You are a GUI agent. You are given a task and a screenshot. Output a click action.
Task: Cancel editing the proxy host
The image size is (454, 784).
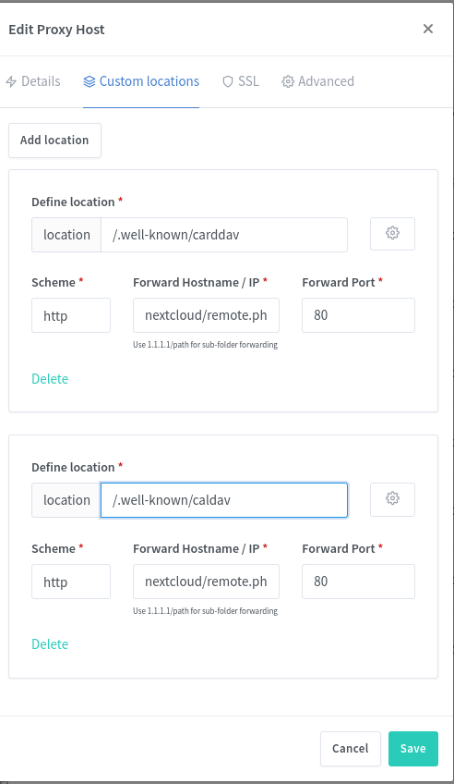pyautogui.click(x=351, y=749)
